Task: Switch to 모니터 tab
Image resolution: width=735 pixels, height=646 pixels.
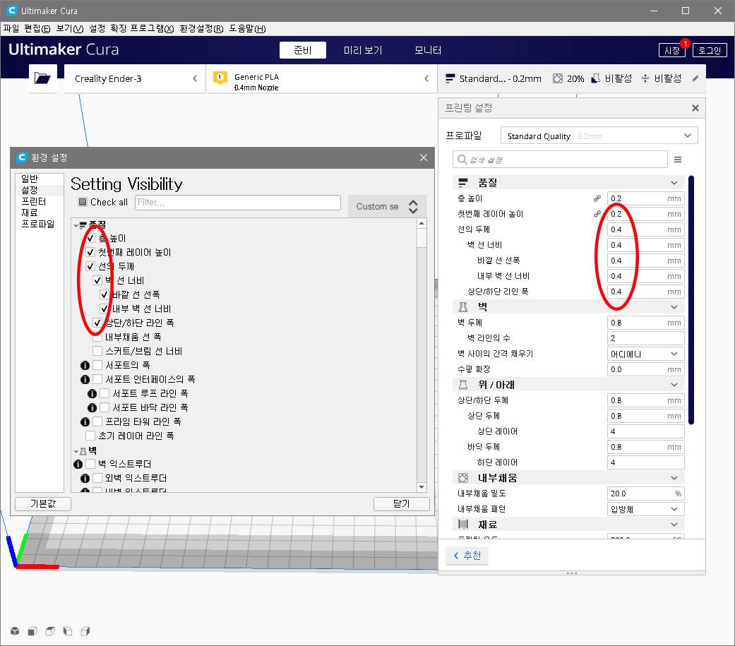Action: tap(427, 50)
